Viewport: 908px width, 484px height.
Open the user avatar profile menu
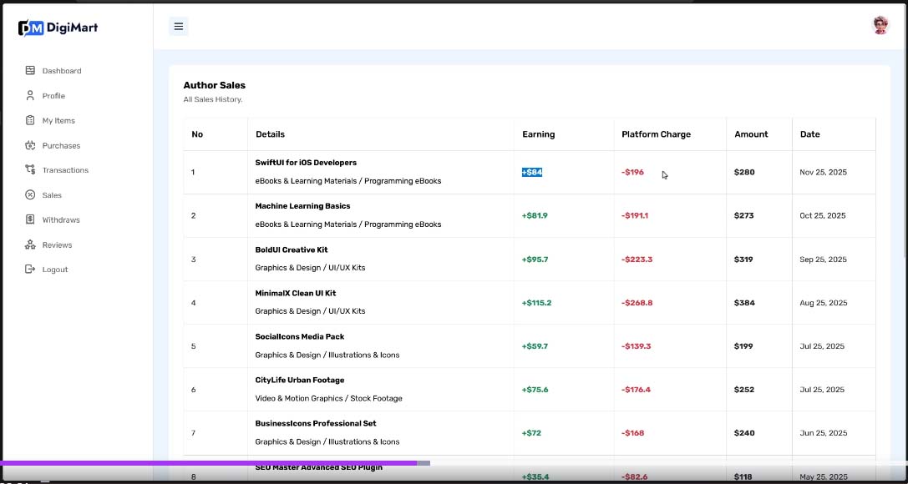[x=880, y=26]
